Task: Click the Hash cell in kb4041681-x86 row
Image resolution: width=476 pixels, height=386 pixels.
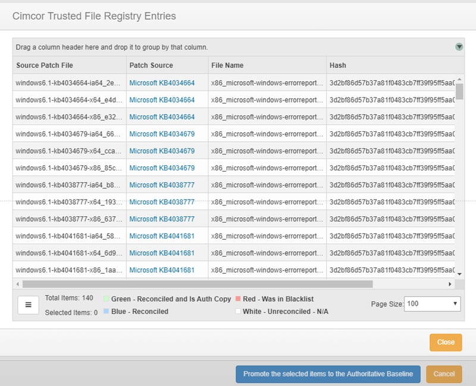Action: (x=391, y=270)
